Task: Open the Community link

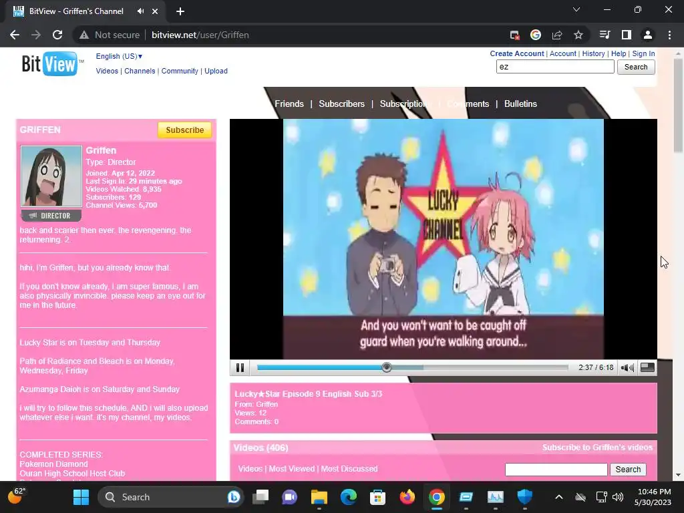Action: point(180,71)
